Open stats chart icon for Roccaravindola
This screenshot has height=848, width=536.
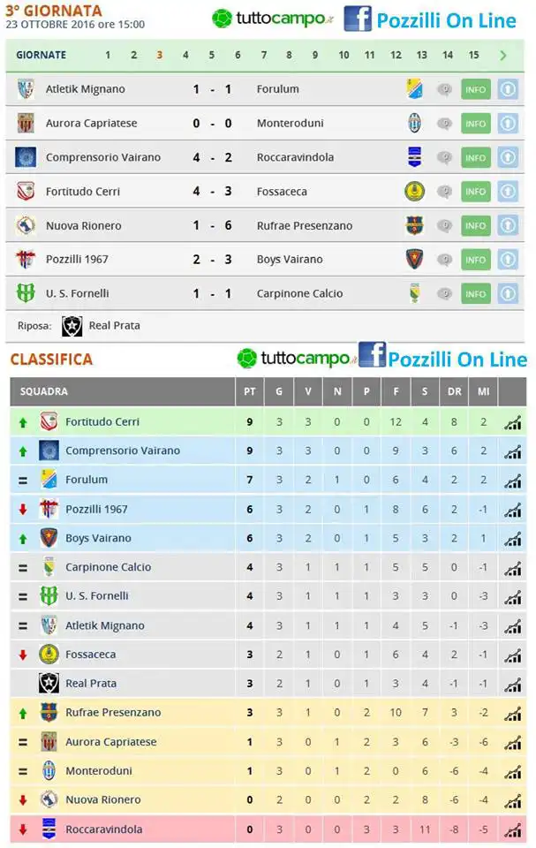click(x=512, y=829)
